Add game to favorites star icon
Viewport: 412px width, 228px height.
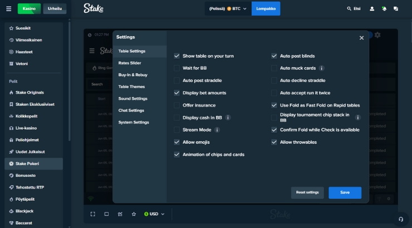134,214
